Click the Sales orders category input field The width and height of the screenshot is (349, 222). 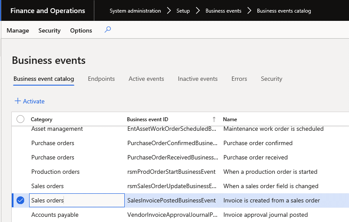pyautogui.click(x=76, y=200)
